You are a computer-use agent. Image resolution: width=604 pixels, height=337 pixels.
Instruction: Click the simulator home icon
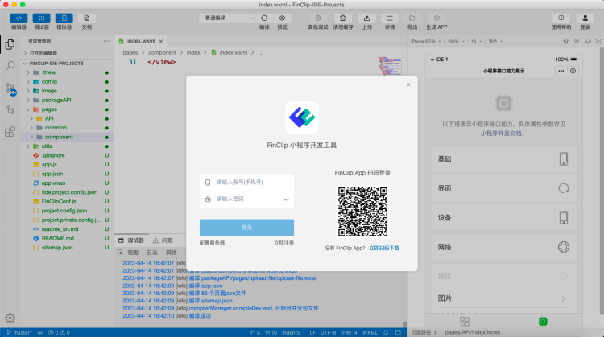click(x=565, y=41)
